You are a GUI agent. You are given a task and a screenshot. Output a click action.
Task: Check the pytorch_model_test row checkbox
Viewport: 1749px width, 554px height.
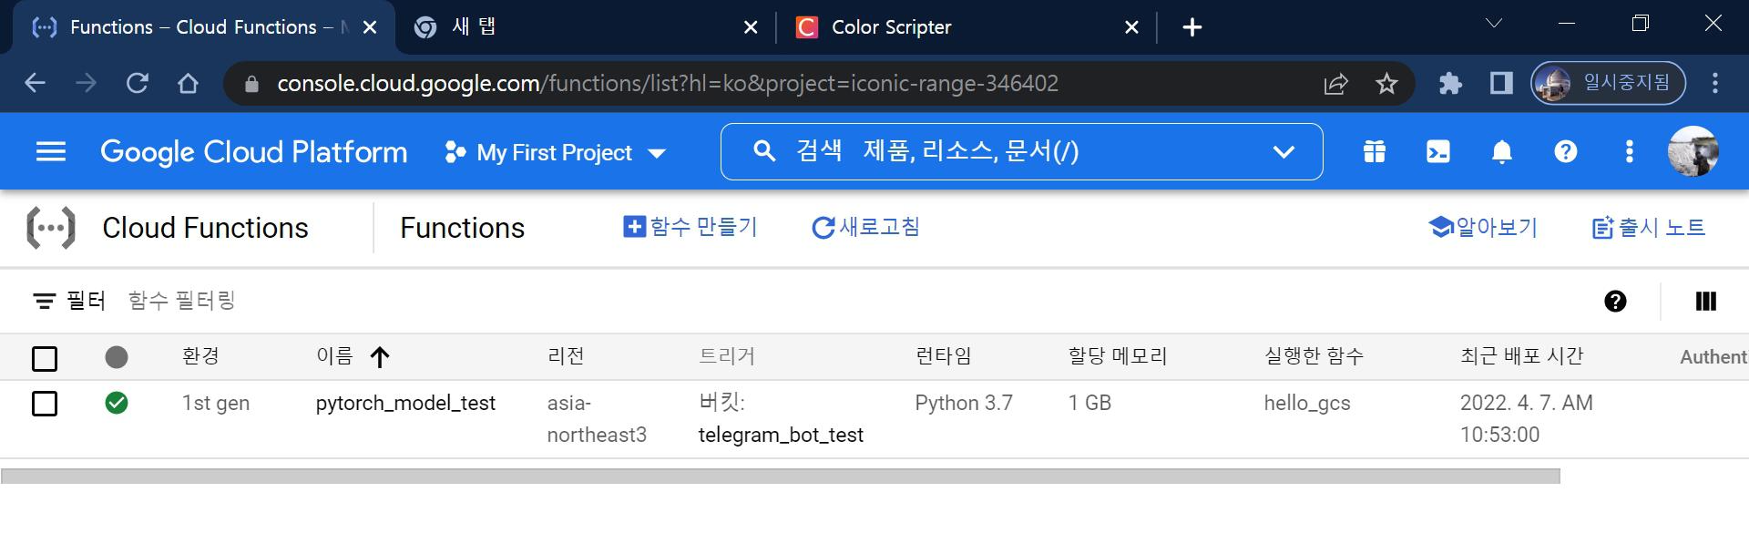click(x=45, y=404)
